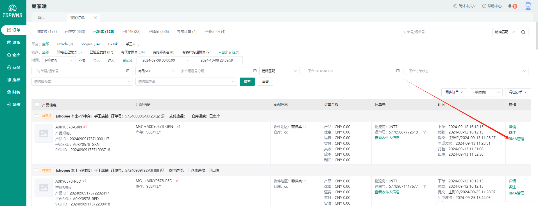Click the 平台SKU/SKU ID input field

coord(350,71)
